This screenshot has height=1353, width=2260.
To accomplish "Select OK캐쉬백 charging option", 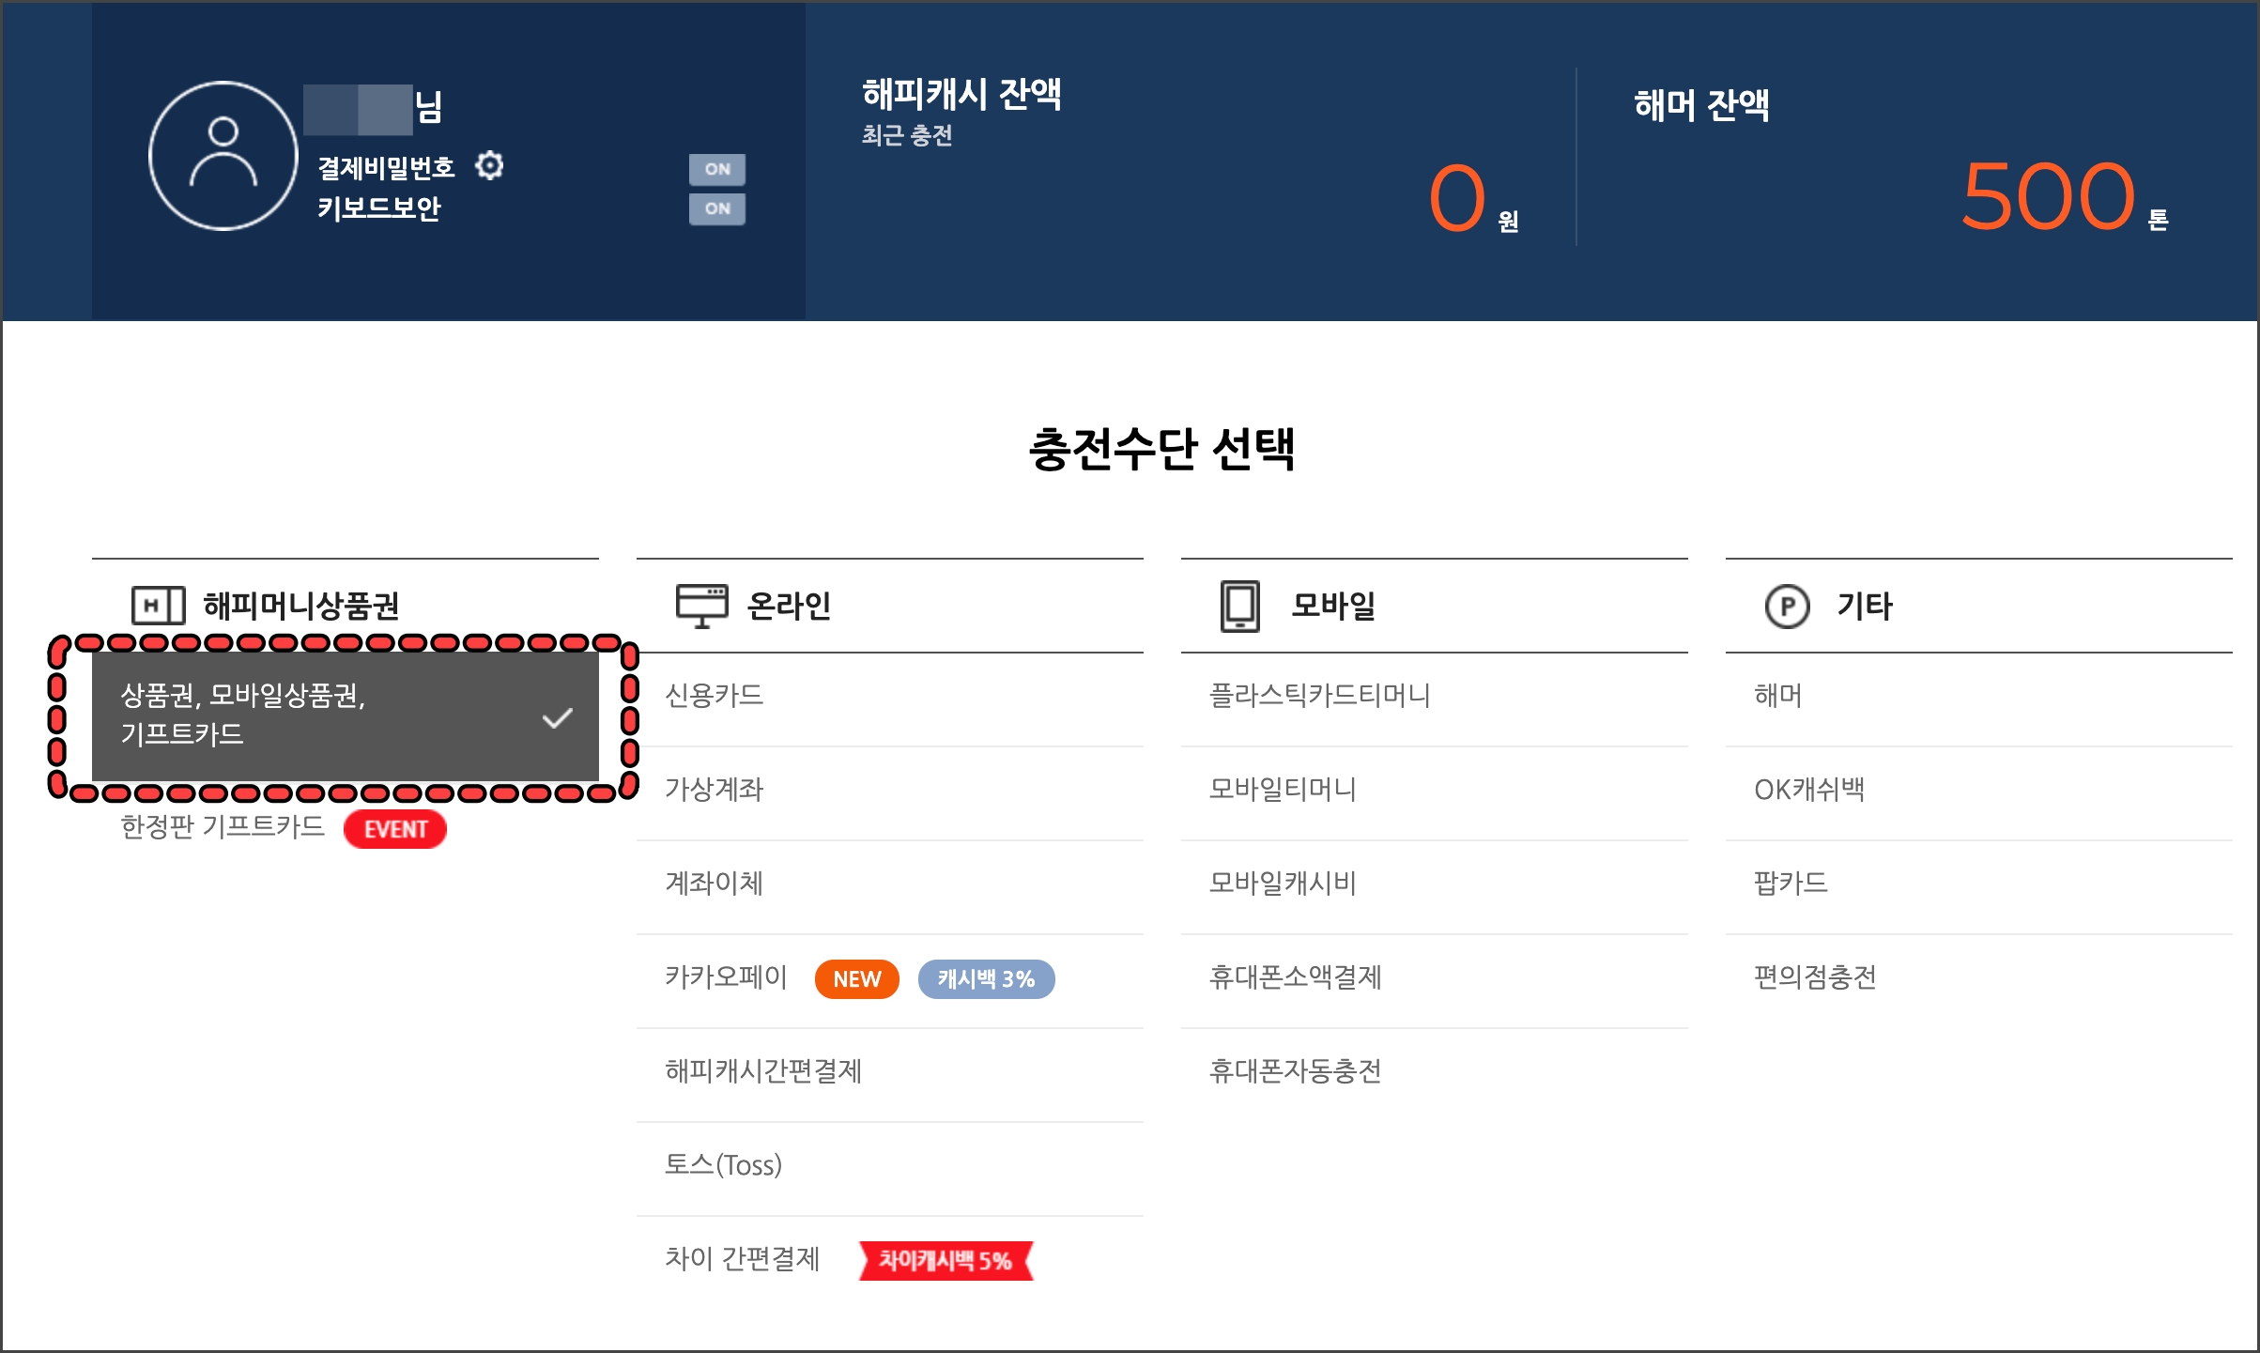I will [1809, 790].
